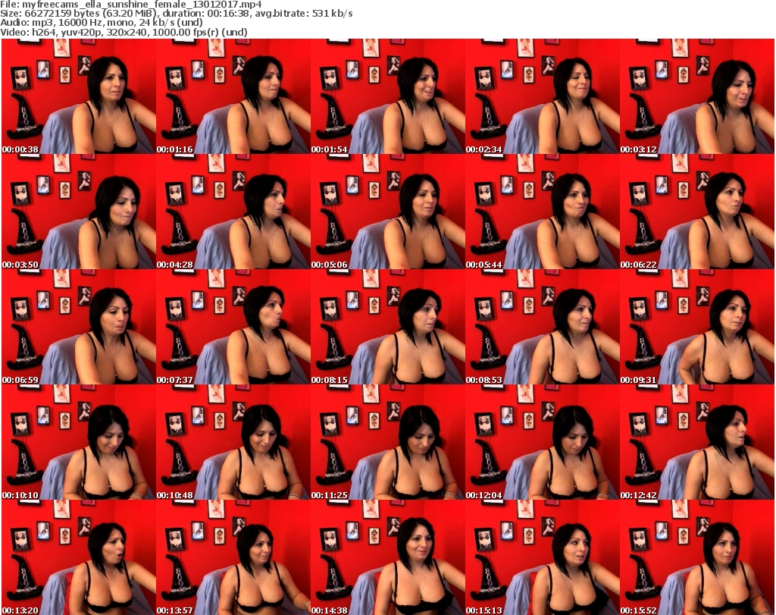The height and width of the screenshot is (615, 776).
Task: Open the frame labeled 00:15:13
Action: pos(543,557)
